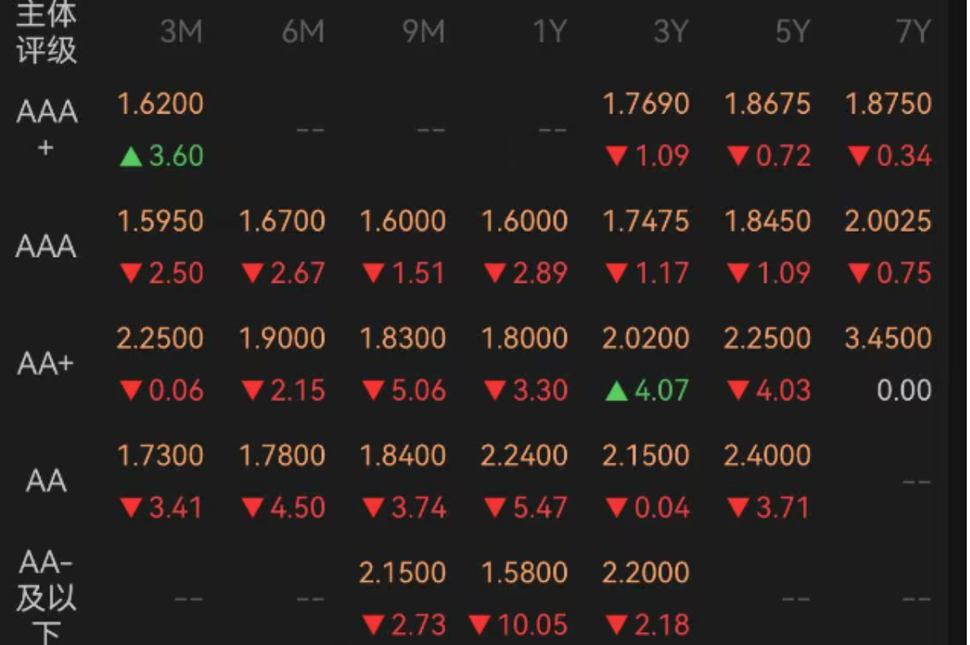970x645 pixels.
Task: Click the green up triangle beside 3.60
Action: pos(131,156)
